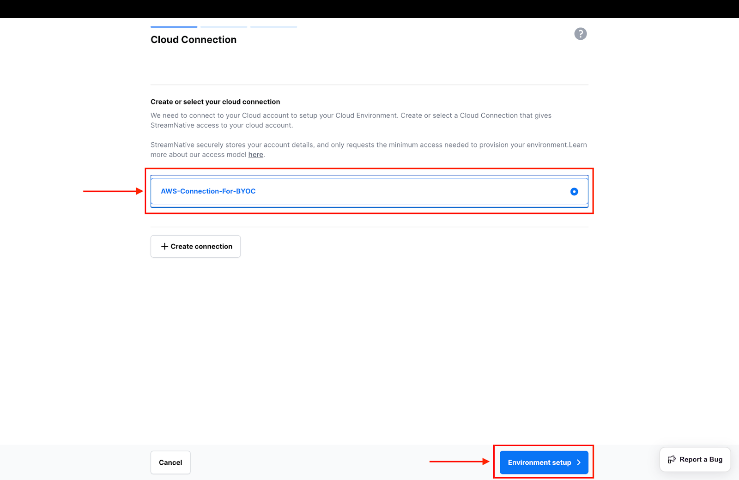The width and height of the screenshot is (739, 480).
Task: Click the chevron arrow on Environment setup
Action: pos(579,462)
